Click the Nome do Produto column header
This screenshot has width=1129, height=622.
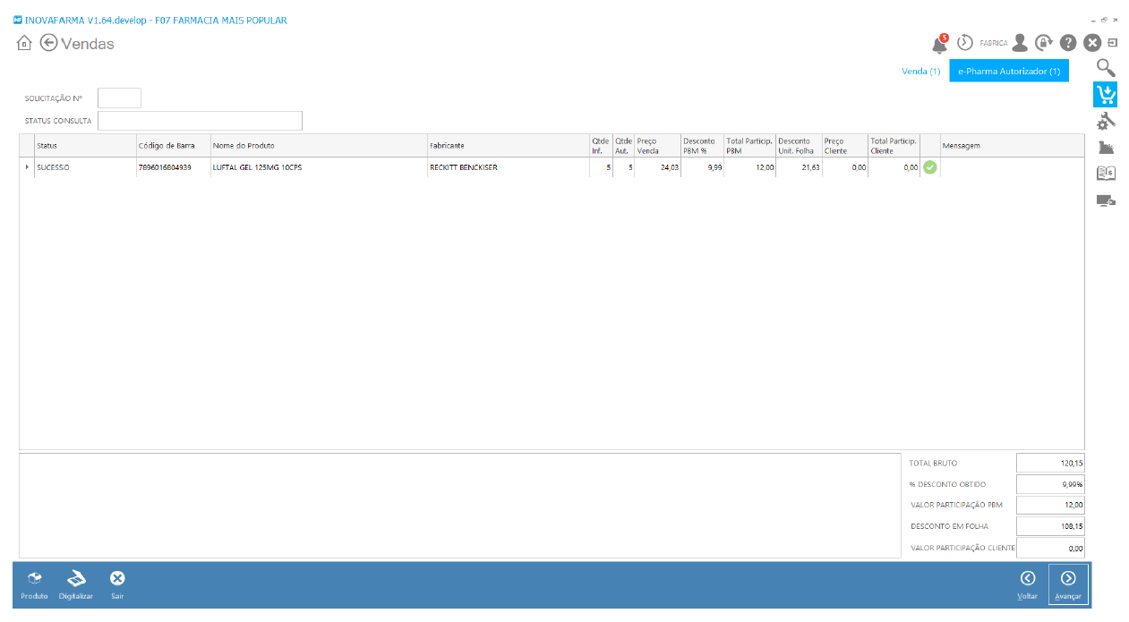(319, 146)
